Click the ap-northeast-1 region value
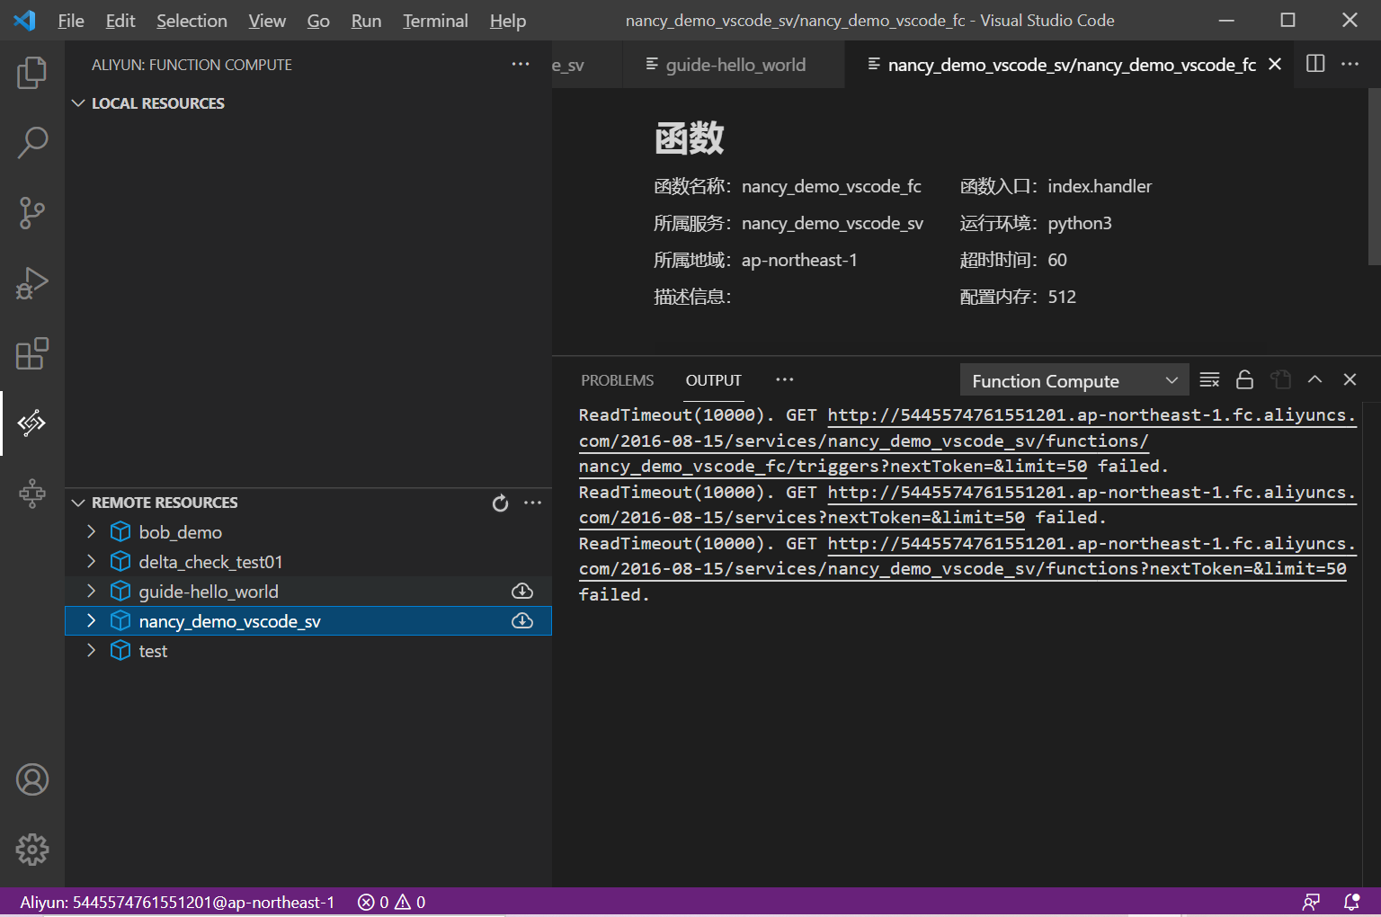 click(799, 260)
